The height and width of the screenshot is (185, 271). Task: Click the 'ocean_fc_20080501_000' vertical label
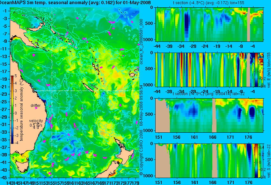[141, 41]
